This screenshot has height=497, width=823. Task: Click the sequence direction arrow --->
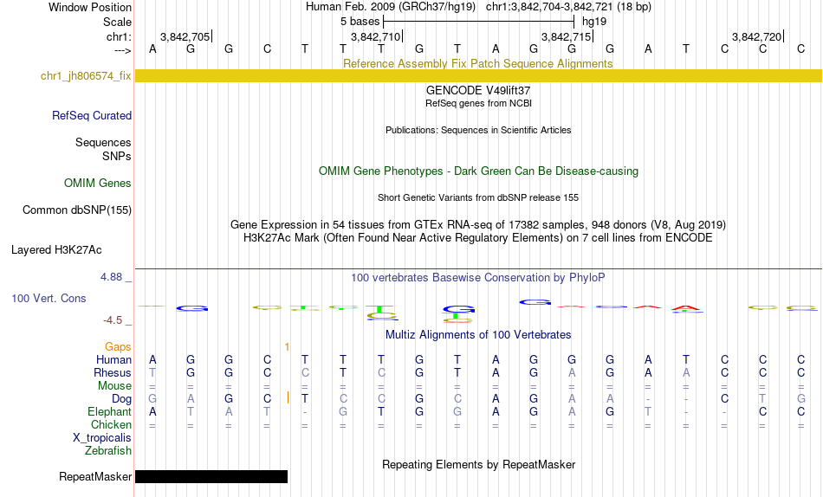[123, 50]
